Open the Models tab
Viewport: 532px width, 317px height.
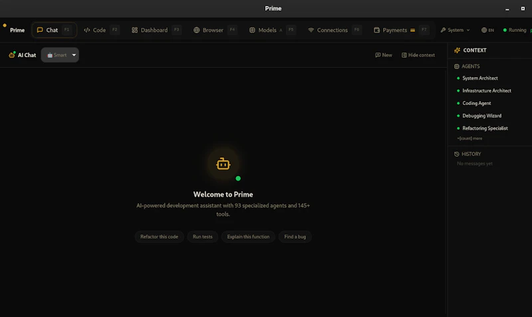coord(272,30)
